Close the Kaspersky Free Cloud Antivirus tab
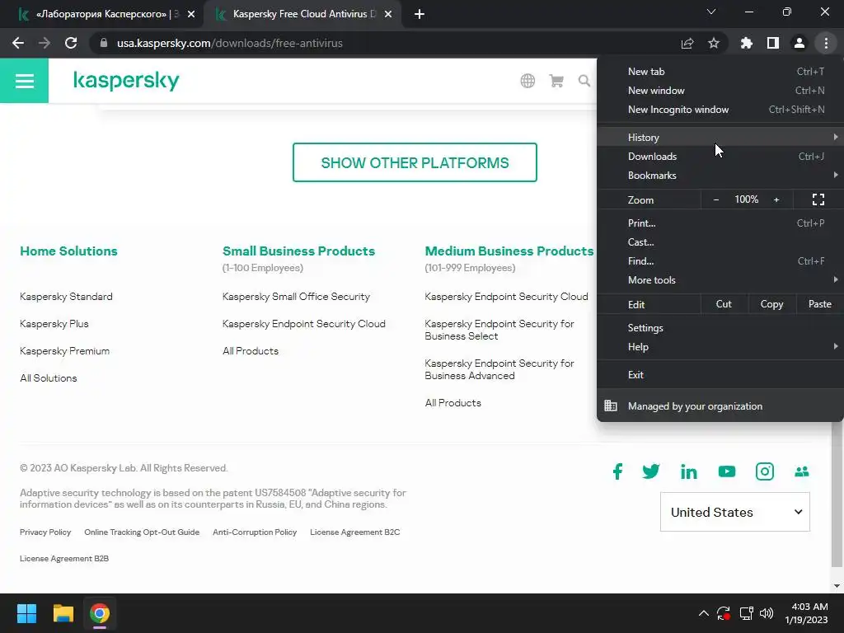Image resolution: width=844 pixels, height=633 pixels. (x=388, y=14)
